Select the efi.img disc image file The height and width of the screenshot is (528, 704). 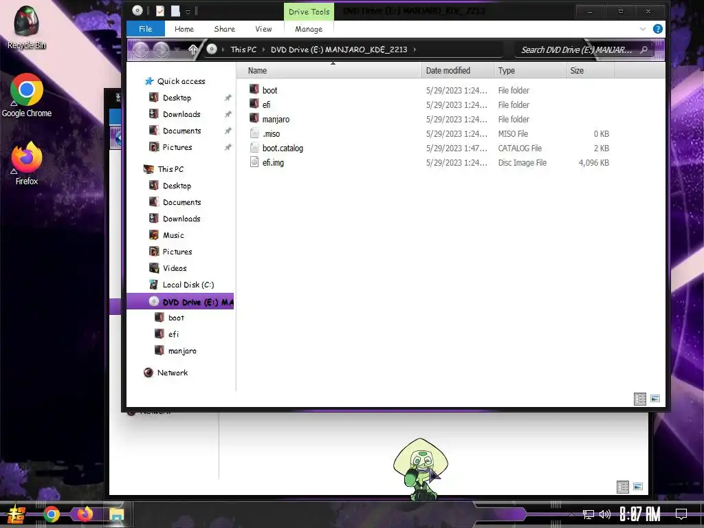click(273, 162)
